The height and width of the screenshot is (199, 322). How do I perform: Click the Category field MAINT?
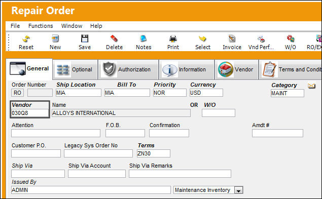pyautogui.click(x=288, y=93)
